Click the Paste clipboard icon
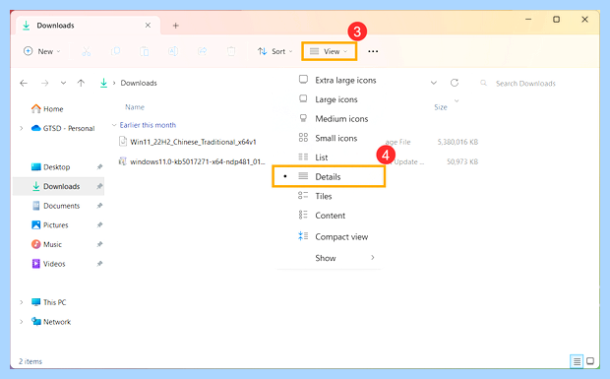610x379 pixels. (145, 51)
